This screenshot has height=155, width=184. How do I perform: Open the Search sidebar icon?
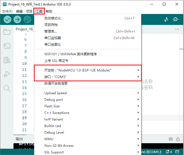click(7, 88)
